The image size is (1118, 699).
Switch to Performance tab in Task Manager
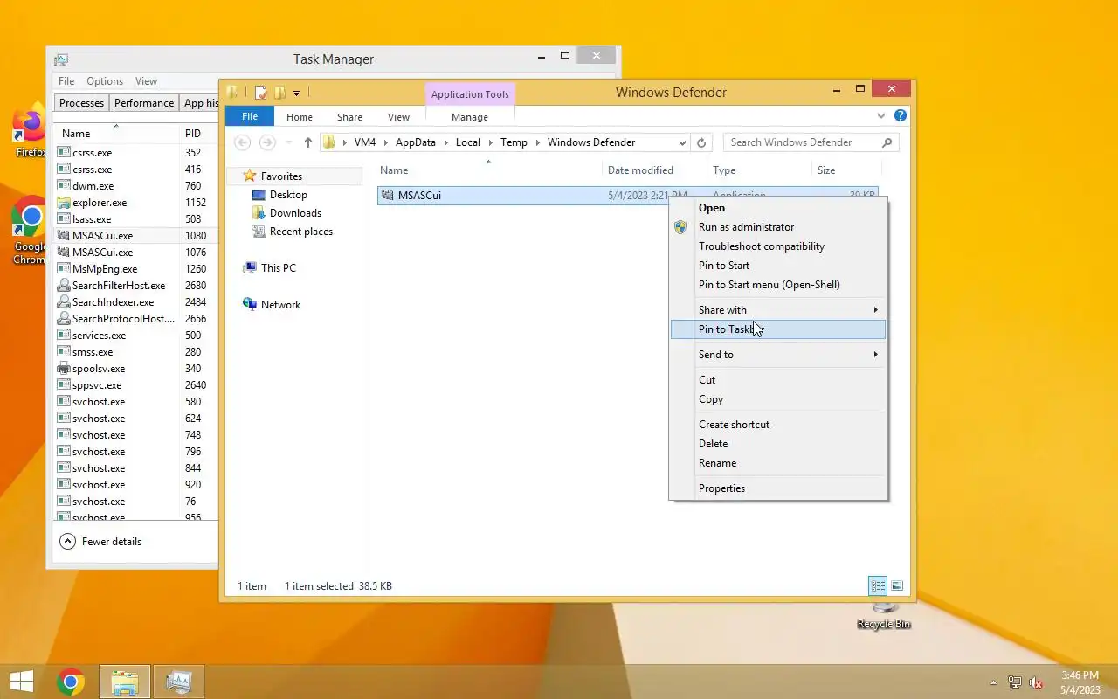coord(144,102)
